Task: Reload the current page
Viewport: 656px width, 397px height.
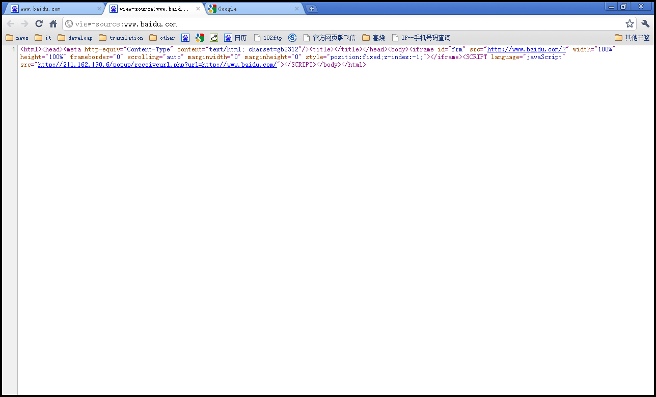Action: (39, 24)
